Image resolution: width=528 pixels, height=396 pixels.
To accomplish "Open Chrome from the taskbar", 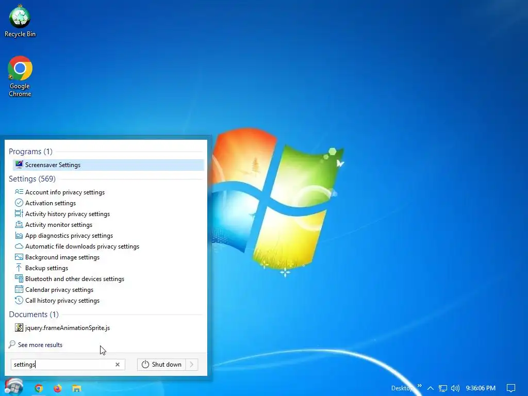I will [x=39, y=388].
